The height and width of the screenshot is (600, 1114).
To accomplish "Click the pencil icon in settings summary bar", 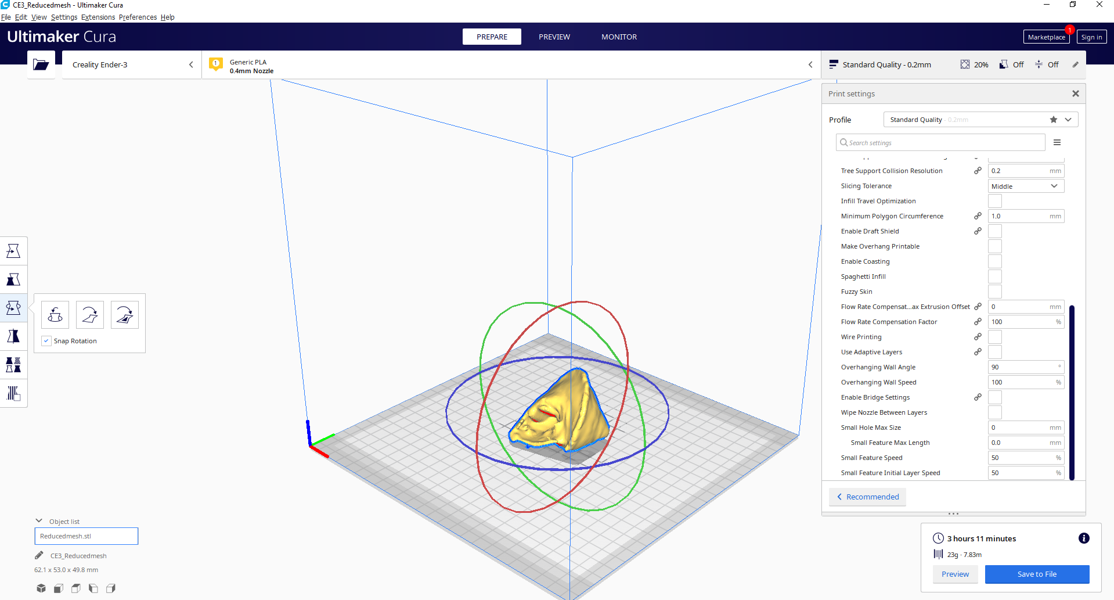I will (1076, 64).
